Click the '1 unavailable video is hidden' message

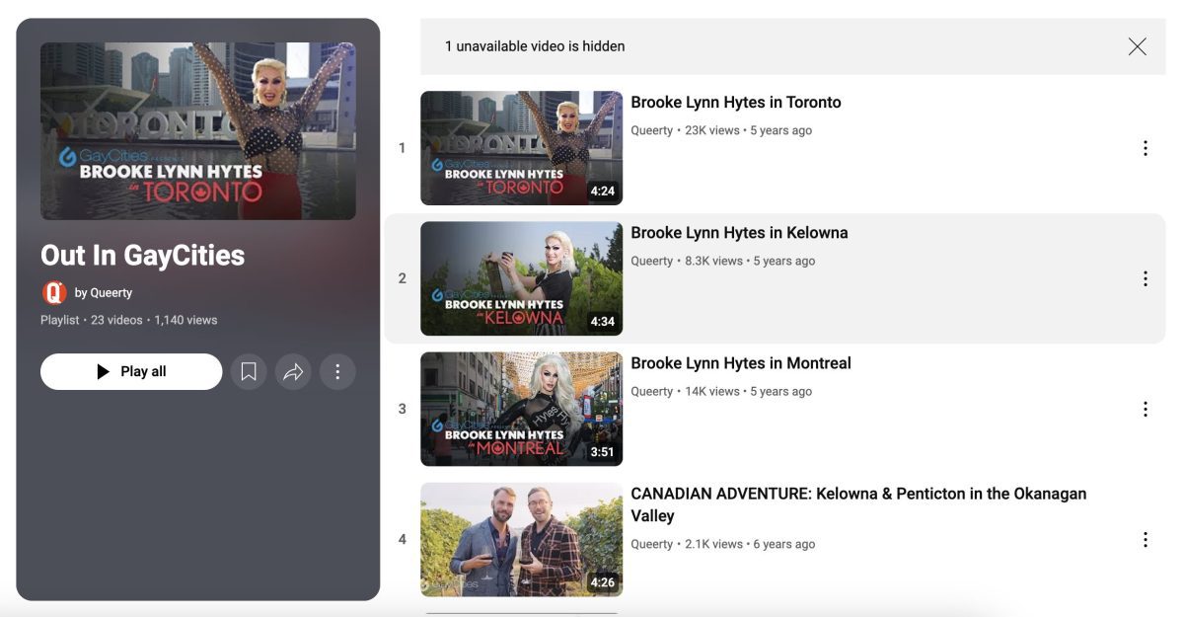(535, 46)
